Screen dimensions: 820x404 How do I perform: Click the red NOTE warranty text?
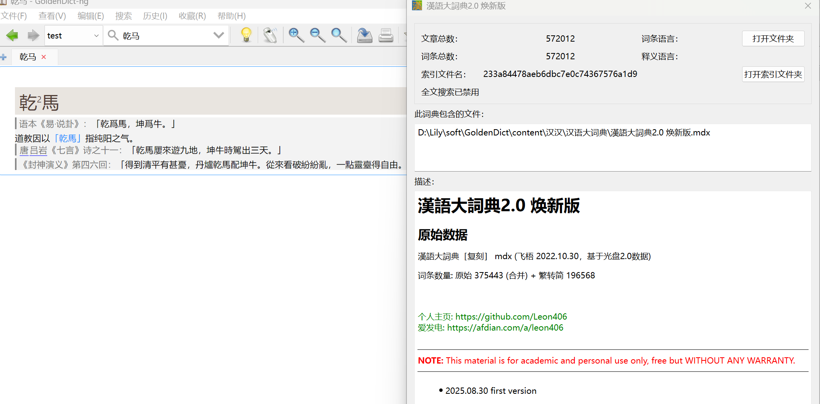pyautogui.click(x=606, y=360)
